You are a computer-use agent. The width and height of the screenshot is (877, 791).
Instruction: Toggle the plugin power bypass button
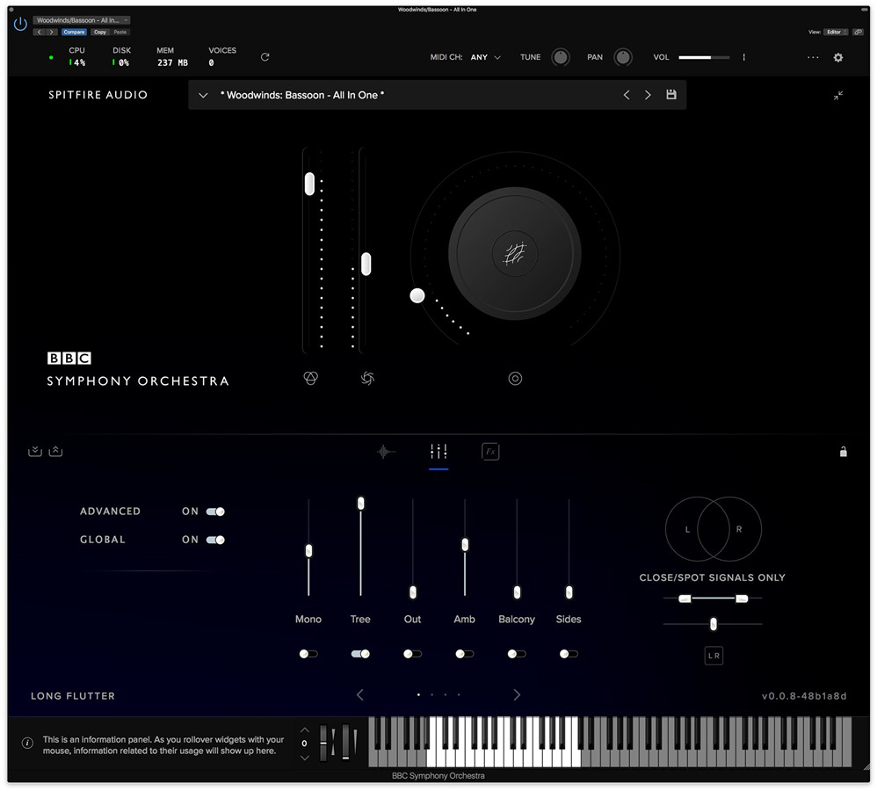20,24
